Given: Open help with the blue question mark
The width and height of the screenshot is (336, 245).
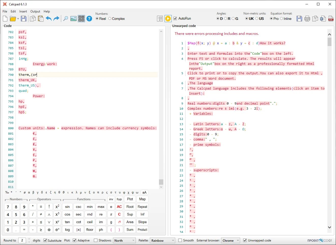Looking at the screenshot, I should [x=89, y=19].
